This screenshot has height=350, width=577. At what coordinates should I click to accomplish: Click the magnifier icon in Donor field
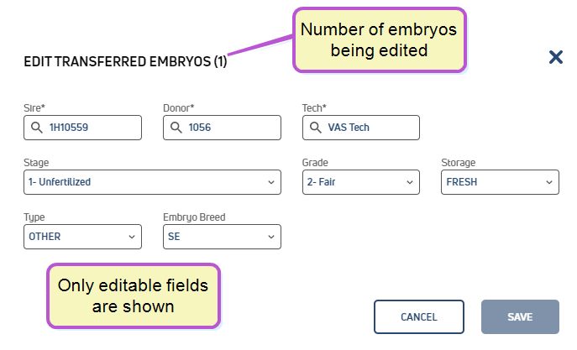coord(176,128)
